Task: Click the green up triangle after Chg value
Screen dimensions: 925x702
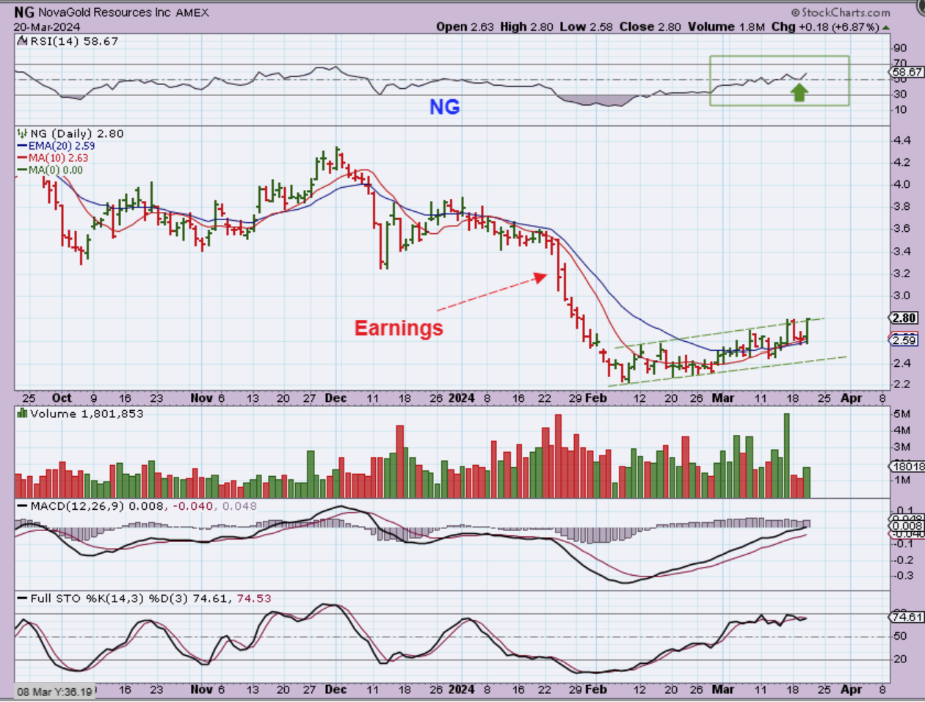Action: [x=886, y=27]
